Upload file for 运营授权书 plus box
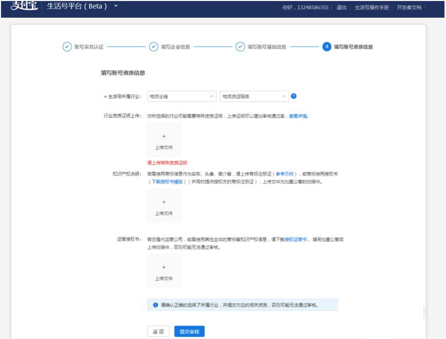 (x=164, y=271)
